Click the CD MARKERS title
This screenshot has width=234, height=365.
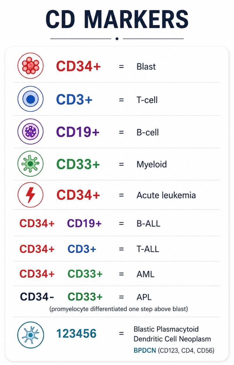coord(117,20)
